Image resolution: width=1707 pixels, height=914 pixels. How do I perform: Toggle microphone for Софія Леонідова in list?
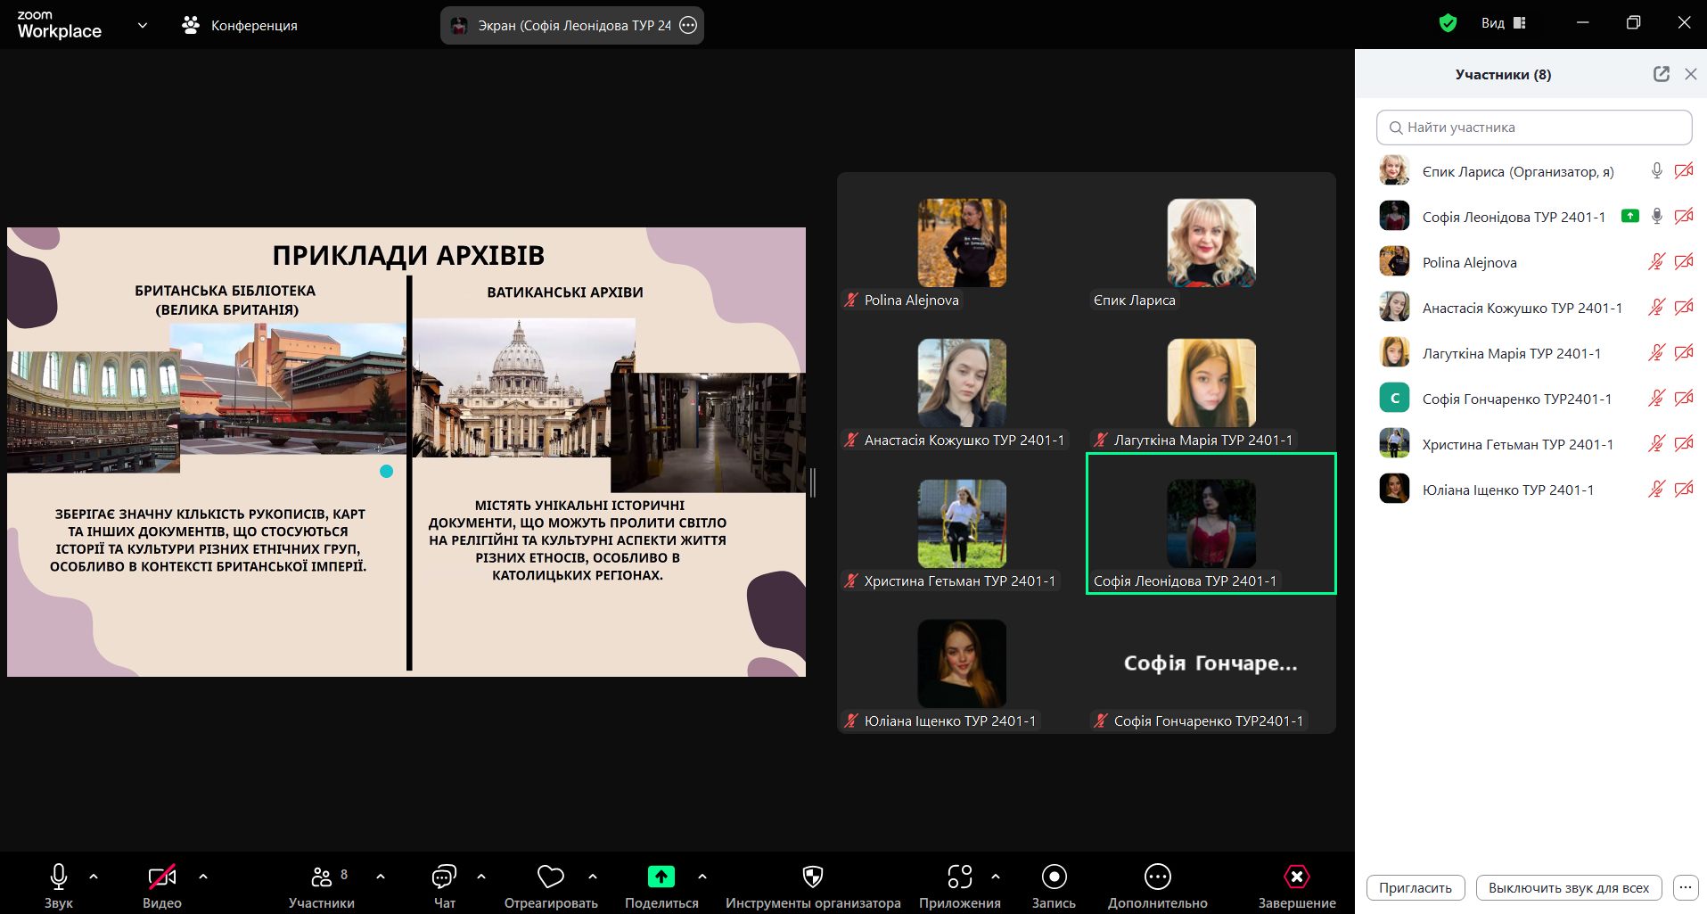pos(1656,217)
